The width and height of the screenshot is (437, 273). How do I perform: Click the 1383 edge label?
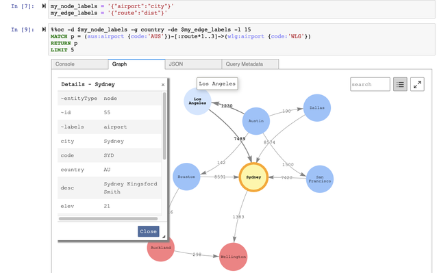(x=238, y=216)
